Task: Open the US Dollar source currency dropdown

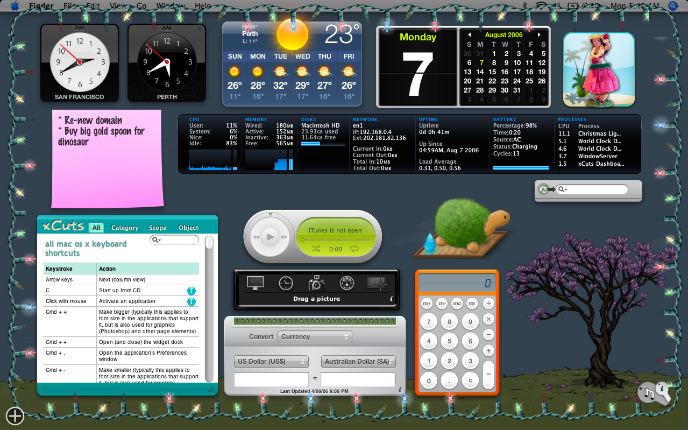Action: (271, 361)
